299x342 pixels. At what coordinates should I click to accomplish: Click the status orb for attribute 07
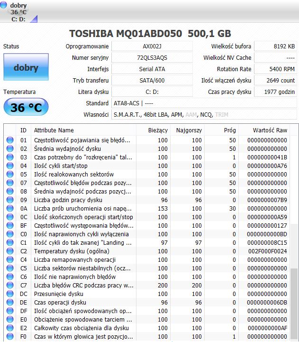click(10, 183)
